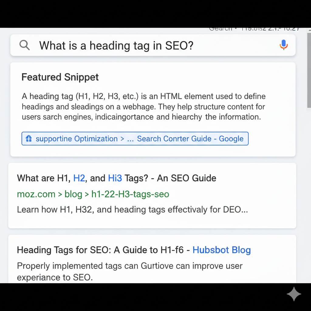Focus the search box with heading tag query

(152, 46)
